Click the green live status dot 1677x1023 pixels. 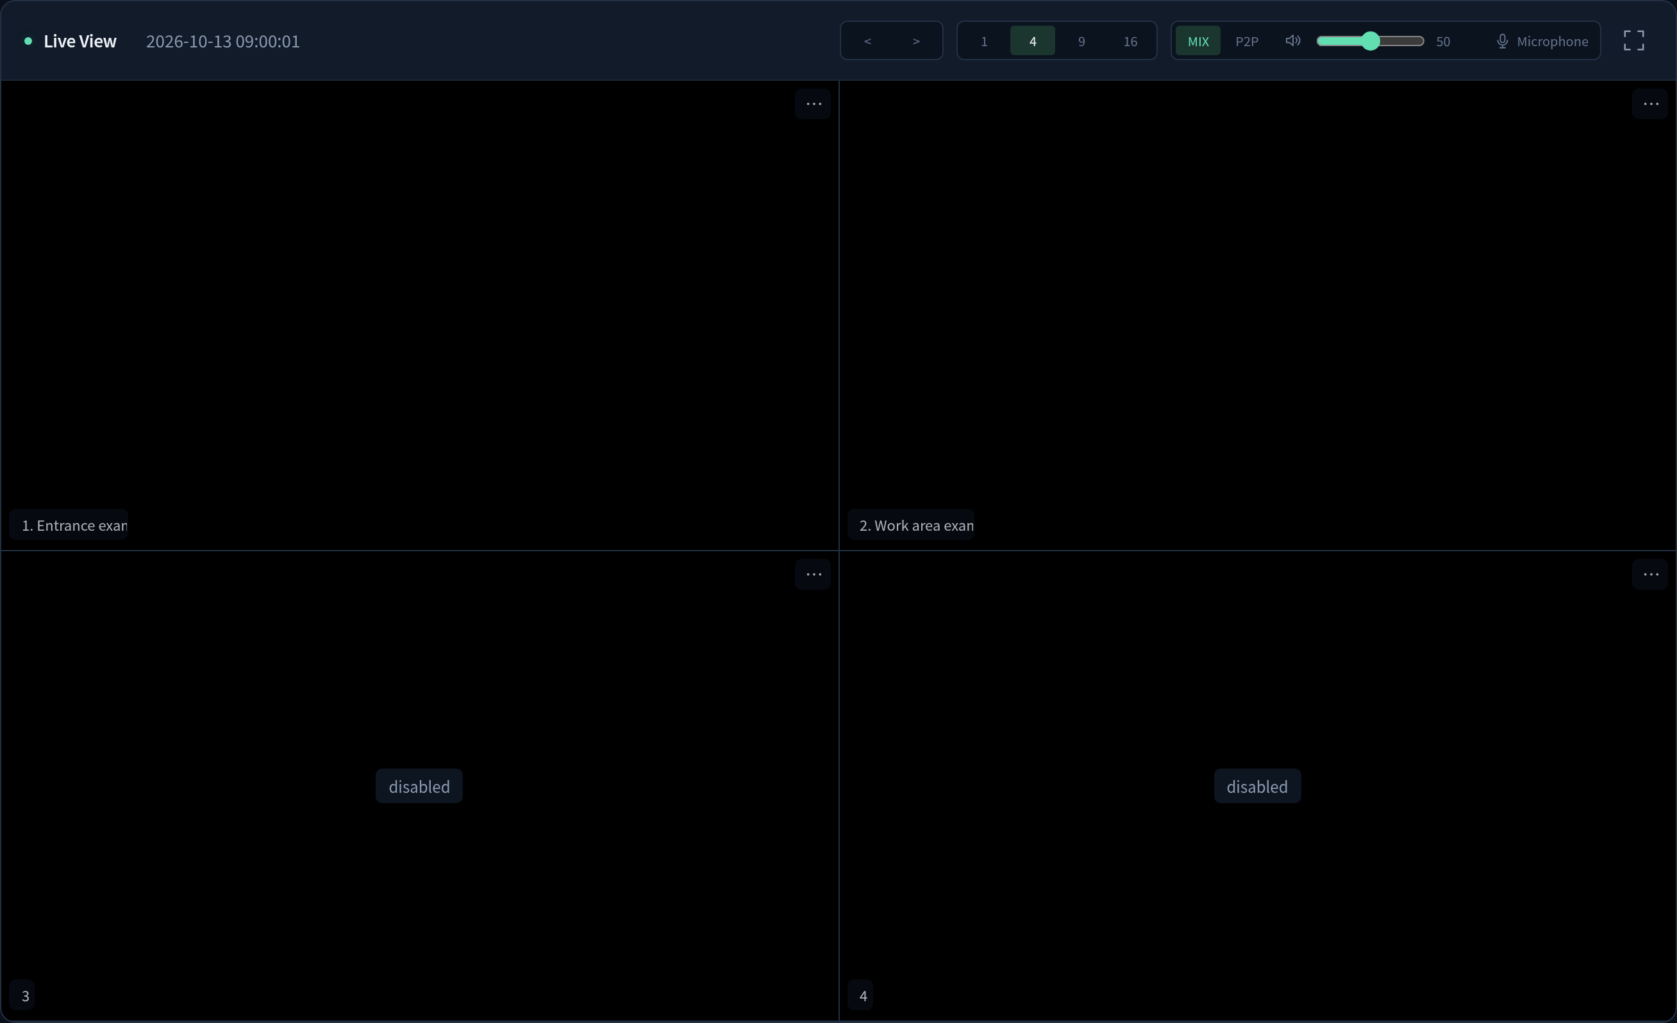coord(28,41)
